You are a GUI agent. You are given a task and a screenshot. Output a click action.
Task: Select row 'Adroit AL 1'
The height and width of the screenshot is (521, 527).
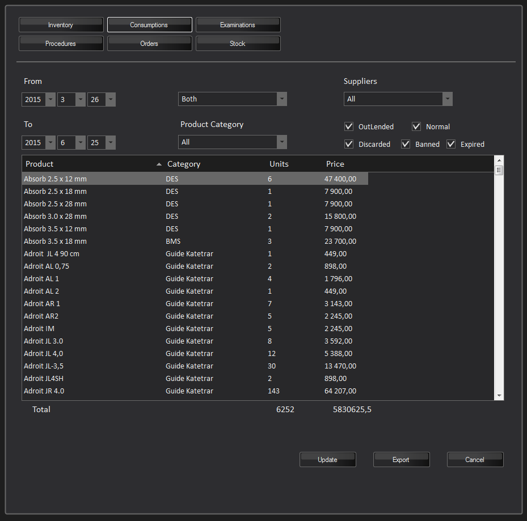pos(195,278)
